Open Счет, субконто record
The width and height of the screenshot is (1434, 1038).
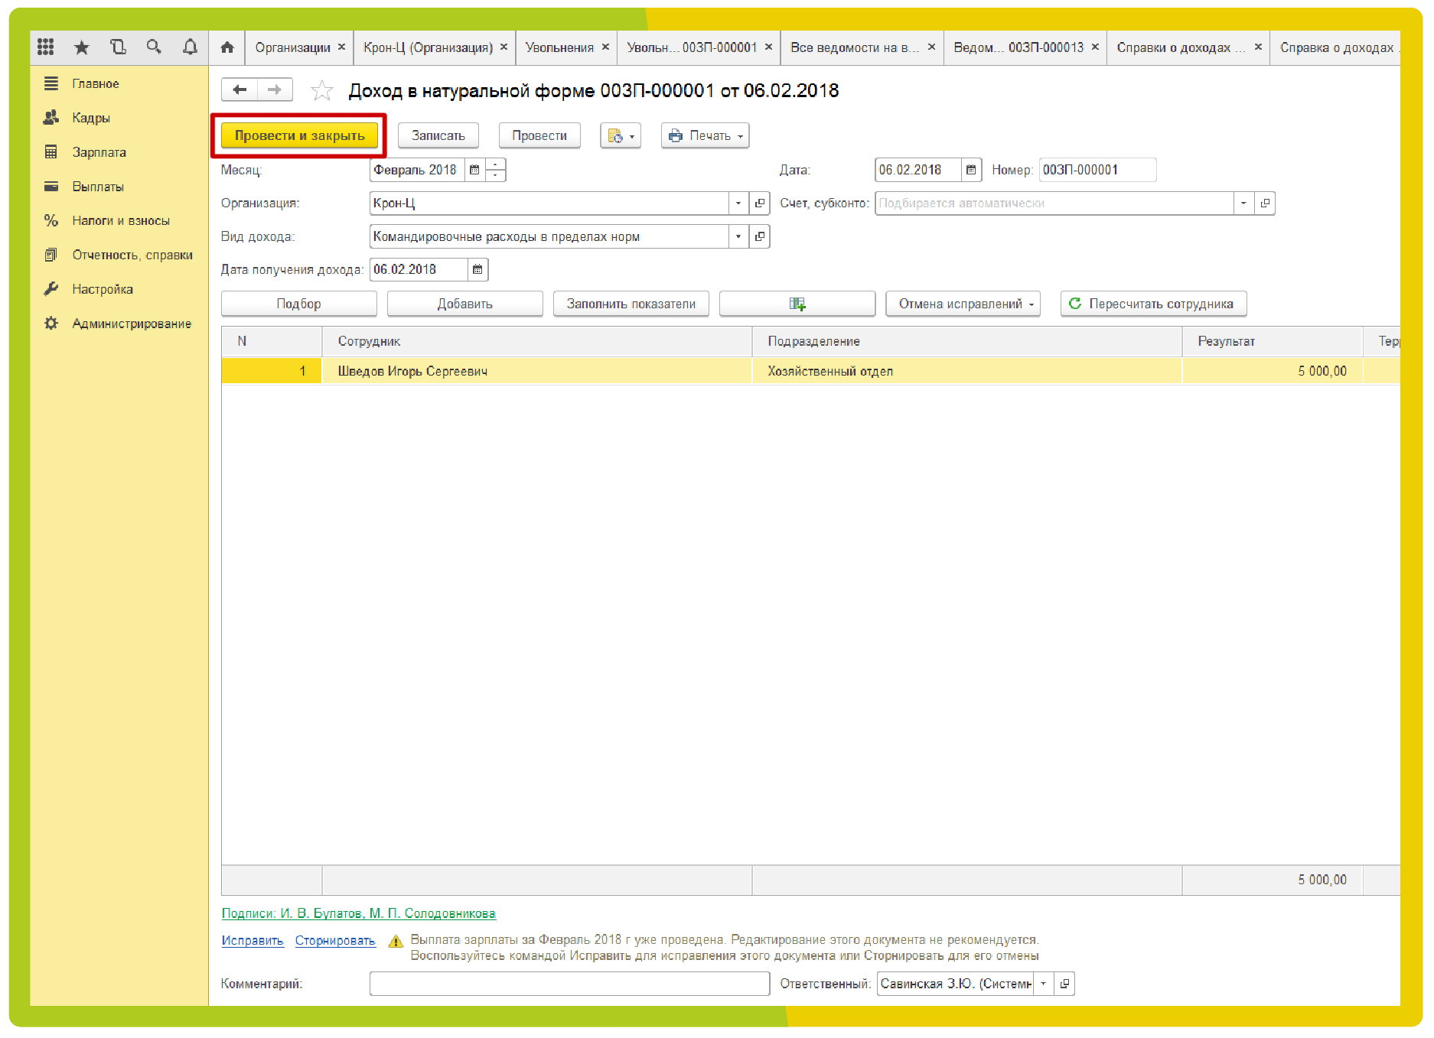pyautogui.click(x=1265, y=203)
